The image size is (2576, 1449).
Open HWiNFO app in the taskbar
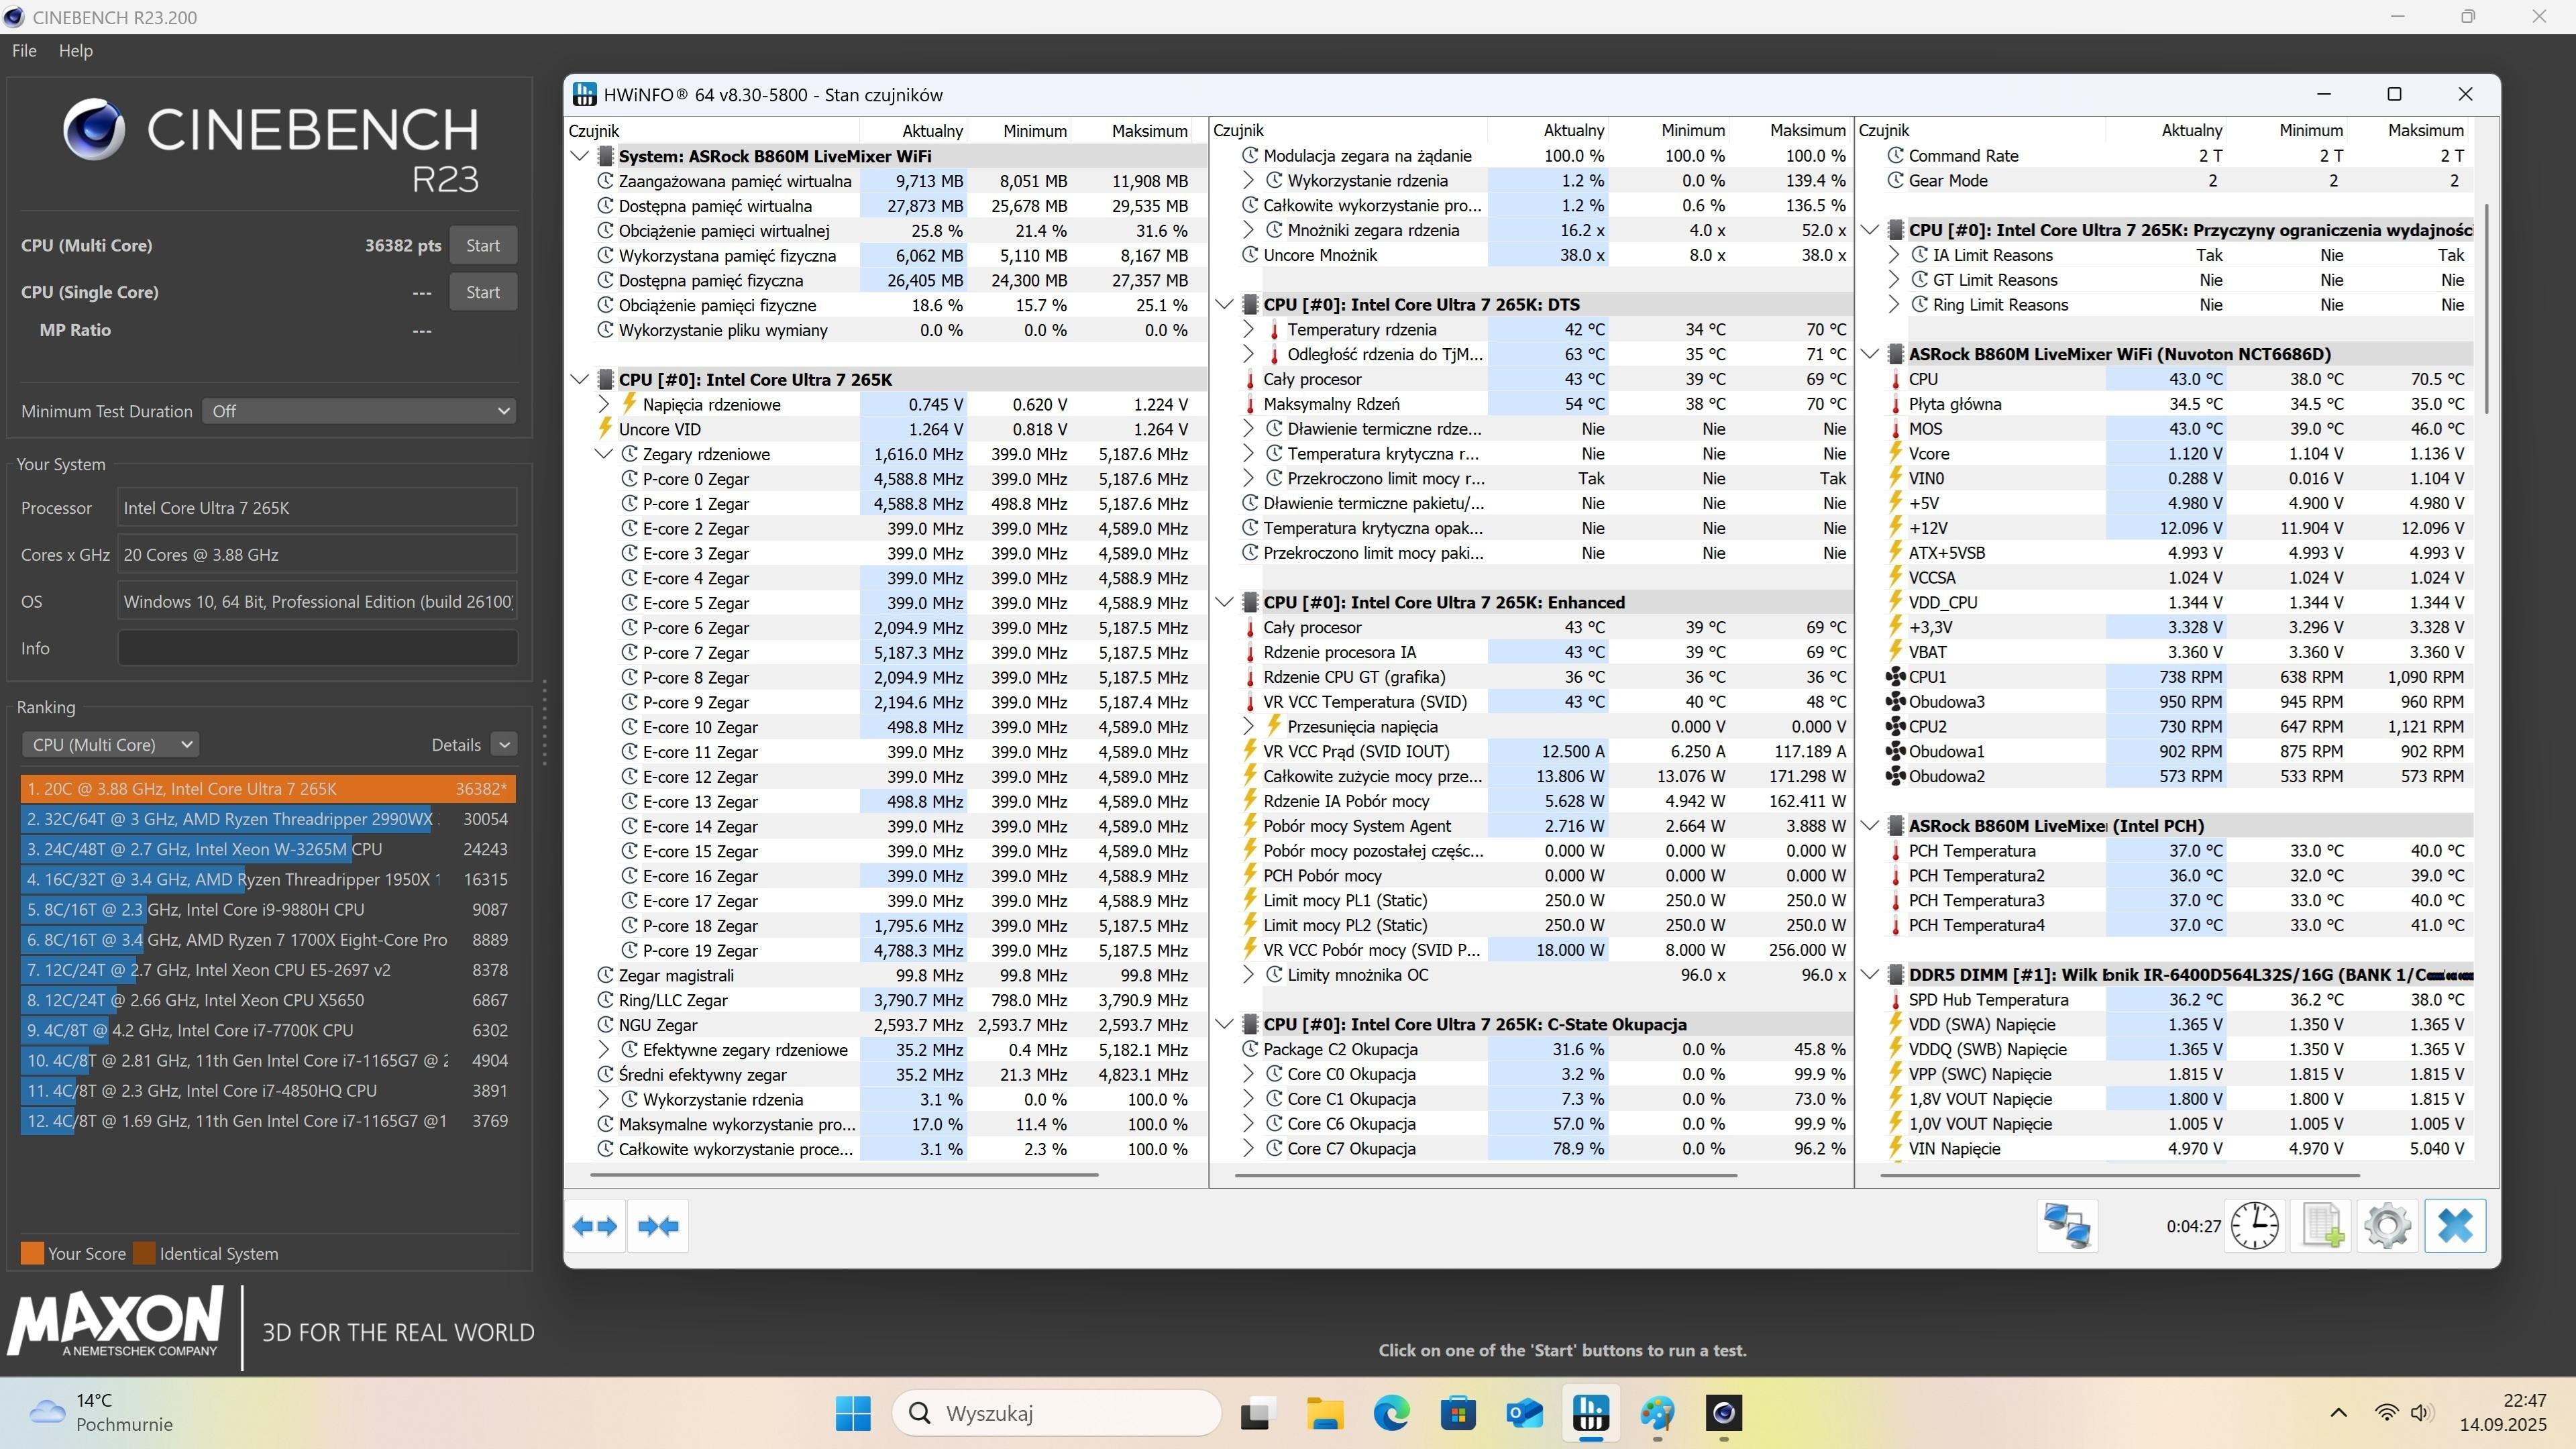(1591, 1413)
